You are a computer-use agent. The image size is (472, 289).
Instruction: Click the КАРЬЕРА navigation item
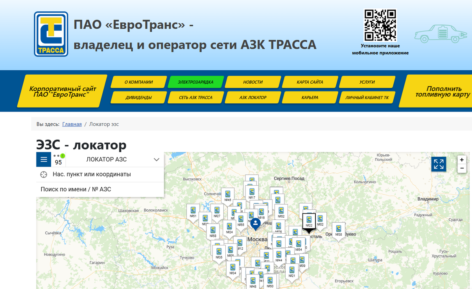310,97
